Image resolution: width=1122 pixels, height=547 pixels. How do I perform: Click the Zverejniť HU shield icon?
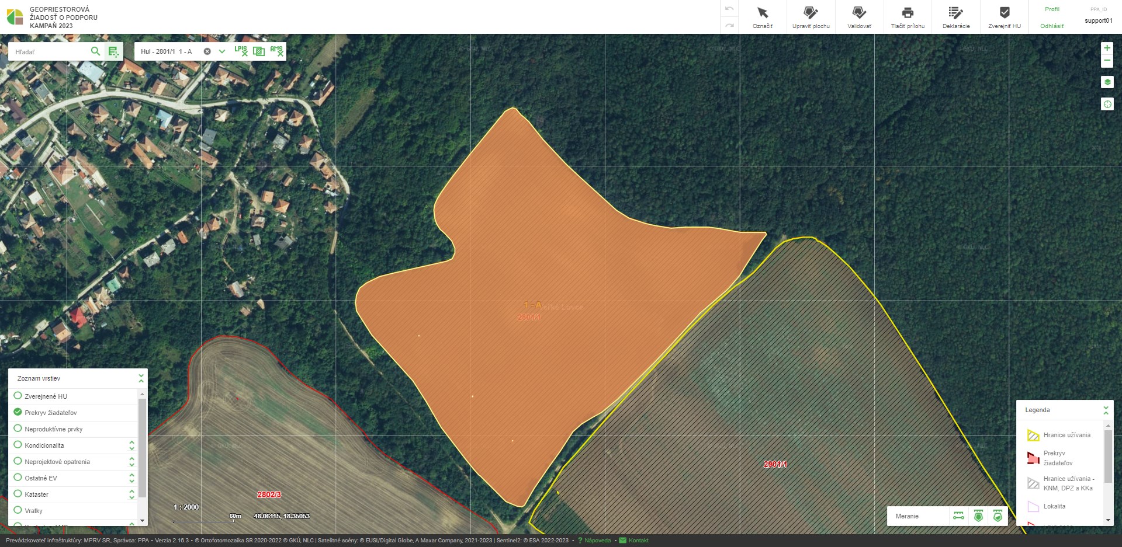click(1005, 13)
